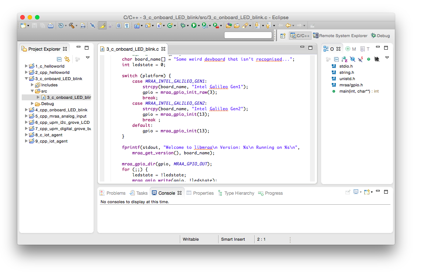Viewport: 421px width, 273px height.
Task: Click the Print toolbar icon
Action: (x=51, y=26)
